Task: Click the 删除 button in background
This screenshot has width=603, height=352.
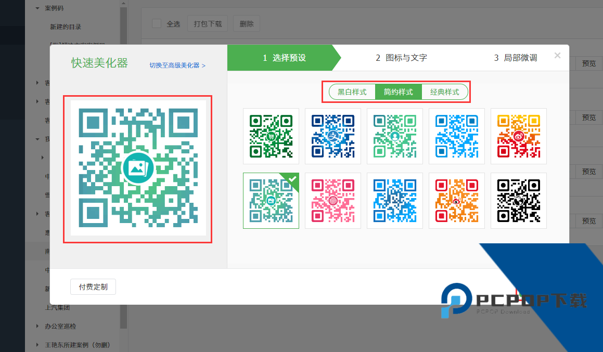Action: point(247,24)
